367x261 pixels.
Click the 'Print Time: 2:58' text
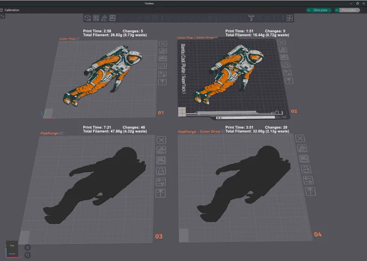pos(97,31)
